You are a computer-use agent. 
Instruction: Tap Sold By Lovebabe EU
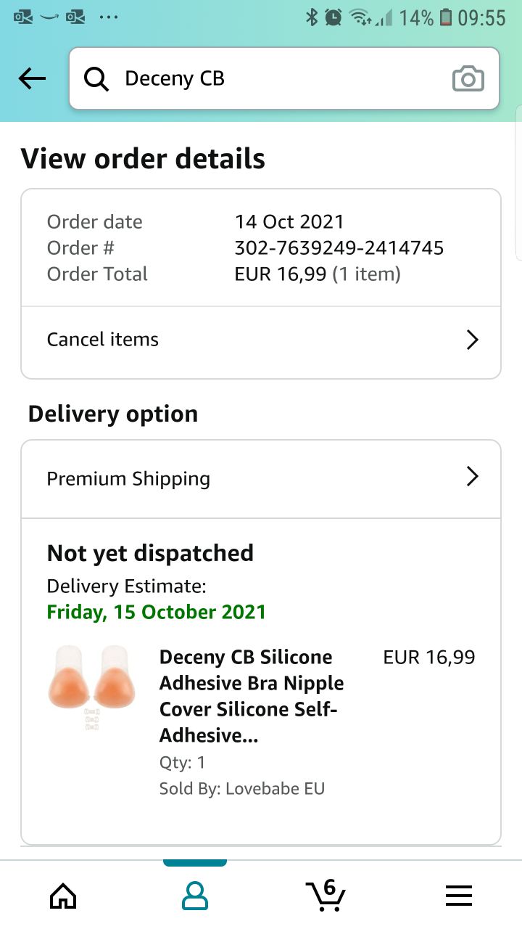pyautogui.click(x=242, y=789)
